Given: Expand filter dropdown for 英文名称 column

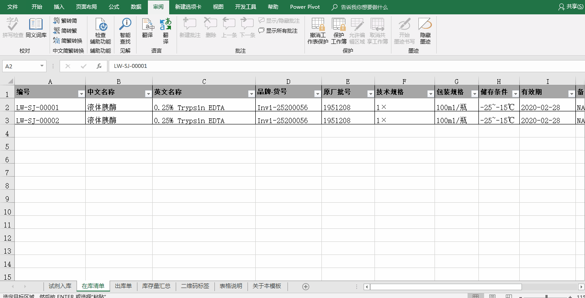Looking at the screenshot, I should pos(251,94).
